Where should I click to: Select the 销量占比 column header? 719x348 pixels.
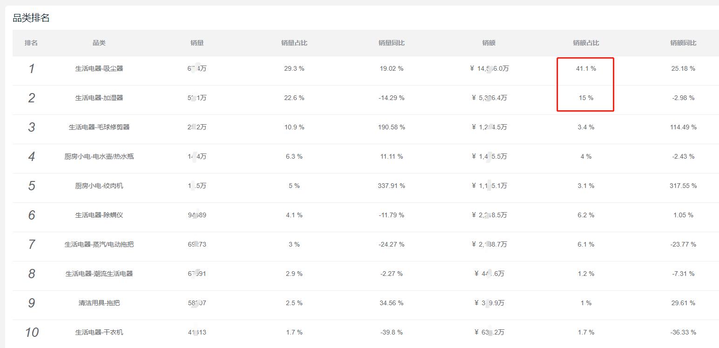click(x=294, y=43)
